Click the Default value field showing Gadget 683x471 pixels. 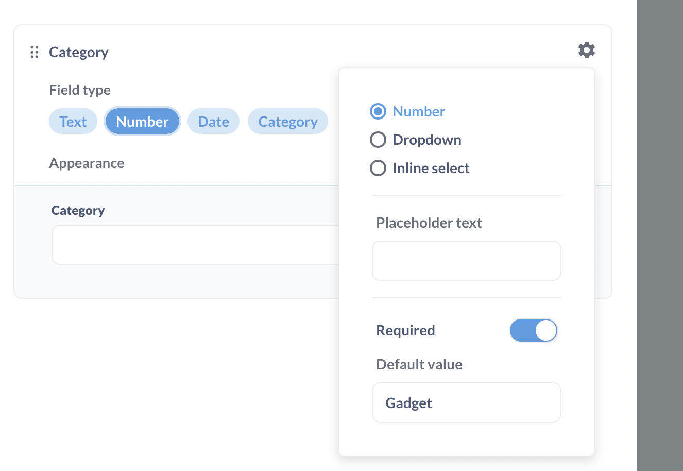pos(466,402)
